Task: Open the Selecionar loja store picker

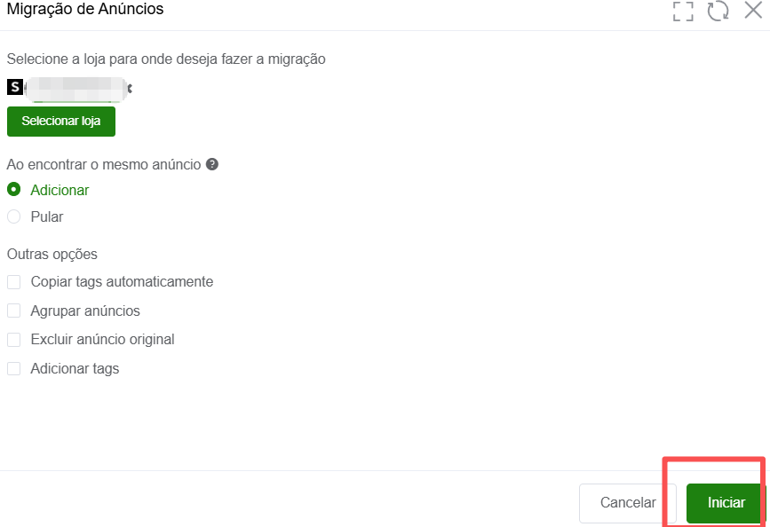Action: (x=60, y=121)
